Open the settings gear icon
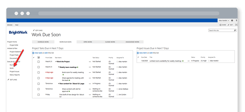The image size is (245, 112). point(232,20)
